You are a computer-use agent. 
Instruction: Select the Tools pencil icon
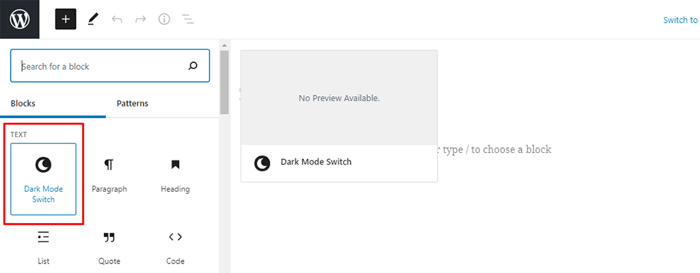click(x=93, y=19)
